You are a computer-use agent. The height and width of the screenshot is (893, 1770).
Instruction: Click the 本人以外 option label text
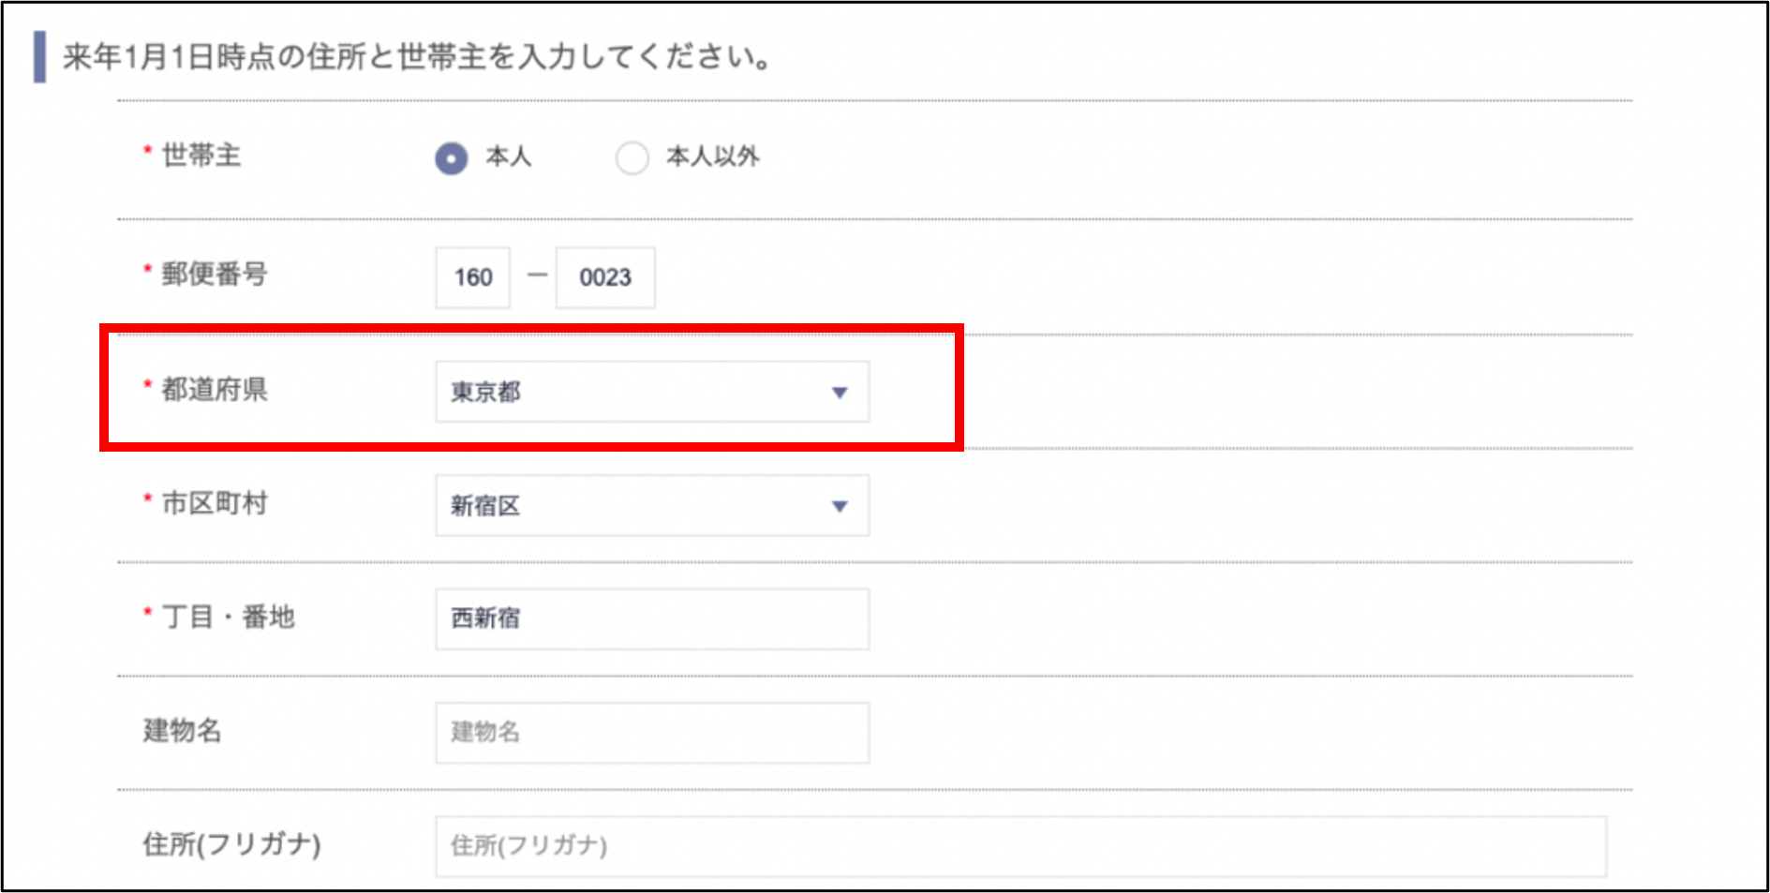(712, 156)
